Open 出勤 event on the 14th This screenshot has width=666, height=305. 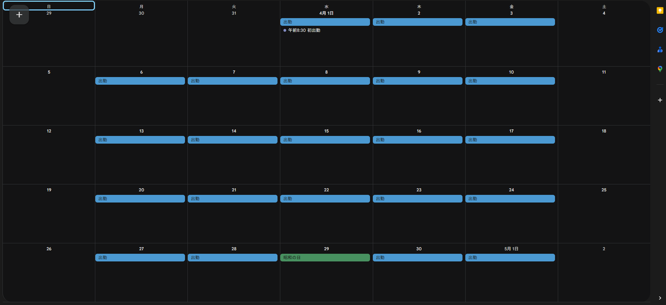tap(233, 140)
